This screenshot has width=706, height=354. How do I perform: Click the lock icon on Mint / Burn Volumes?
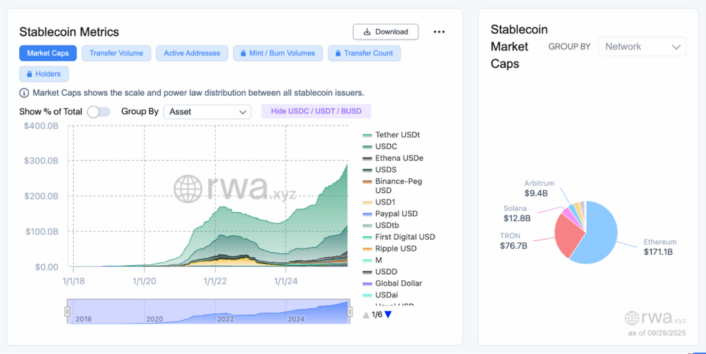coord(244,53)
